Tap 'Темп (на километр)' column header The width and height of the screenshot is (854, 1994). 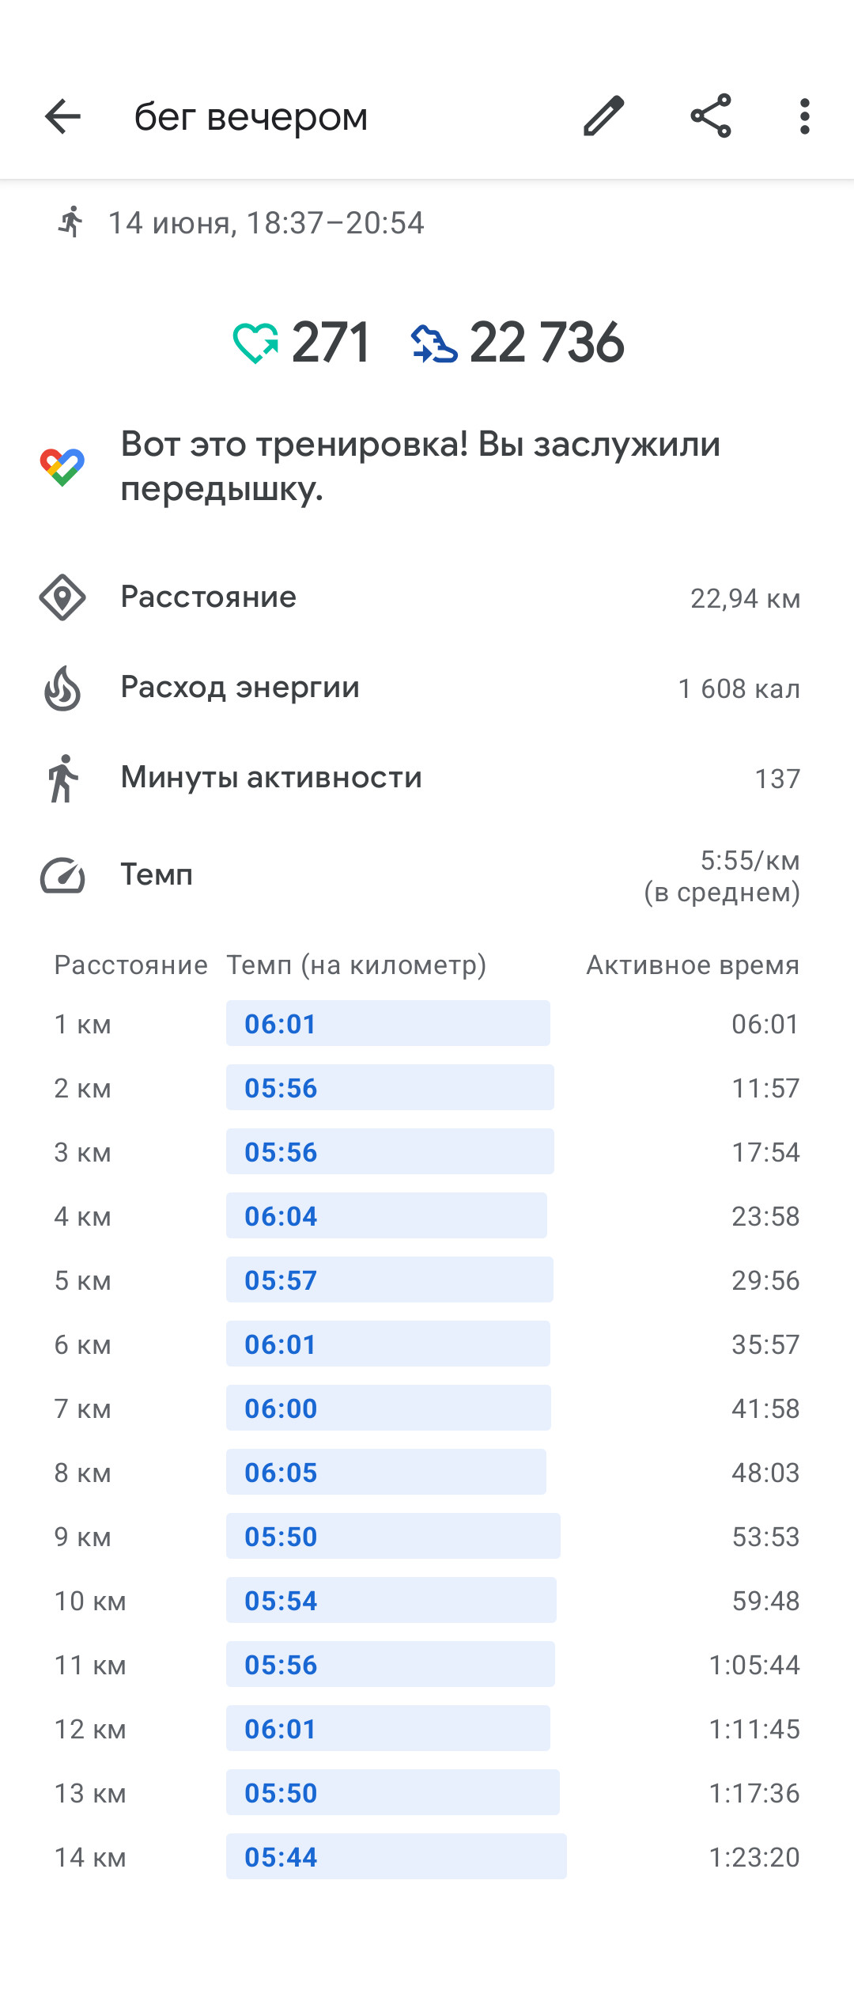pyautogui.click(x=357, y=965)
